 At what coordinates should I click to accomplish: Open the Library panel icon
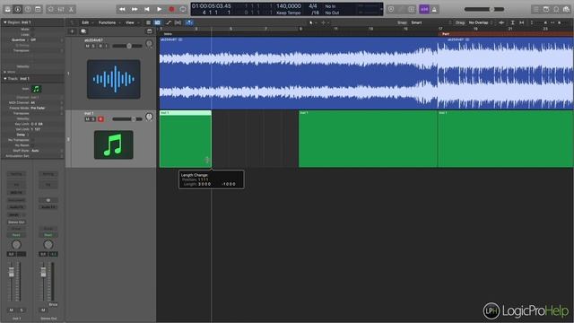click(x=7, y=9)
